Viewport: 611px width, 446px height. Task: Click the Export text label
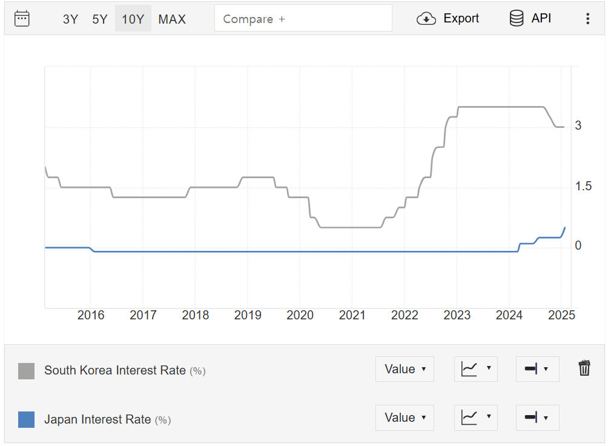click(461, 18)
